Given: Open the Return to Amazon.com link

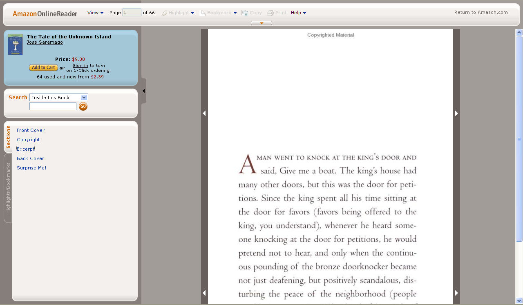Looking at the screenshot, I should 481,12.
